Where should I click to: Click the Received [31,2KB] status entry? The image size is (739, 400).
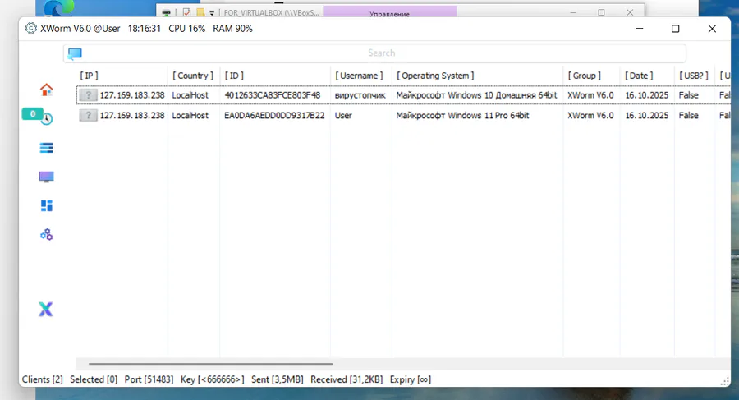click(347, 379)
